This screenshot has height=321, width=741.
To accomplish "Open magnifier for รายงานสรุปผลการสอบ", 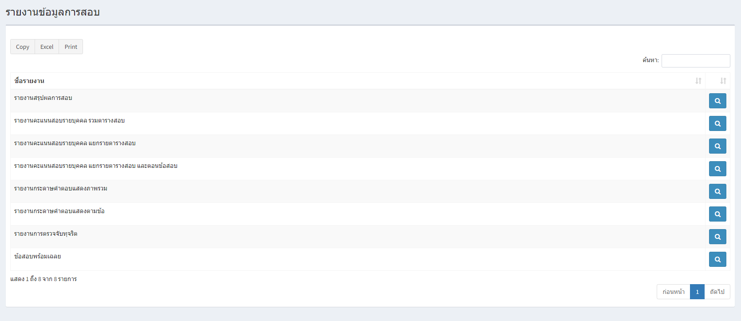I will pyautogui.click(x=717, y=101).
